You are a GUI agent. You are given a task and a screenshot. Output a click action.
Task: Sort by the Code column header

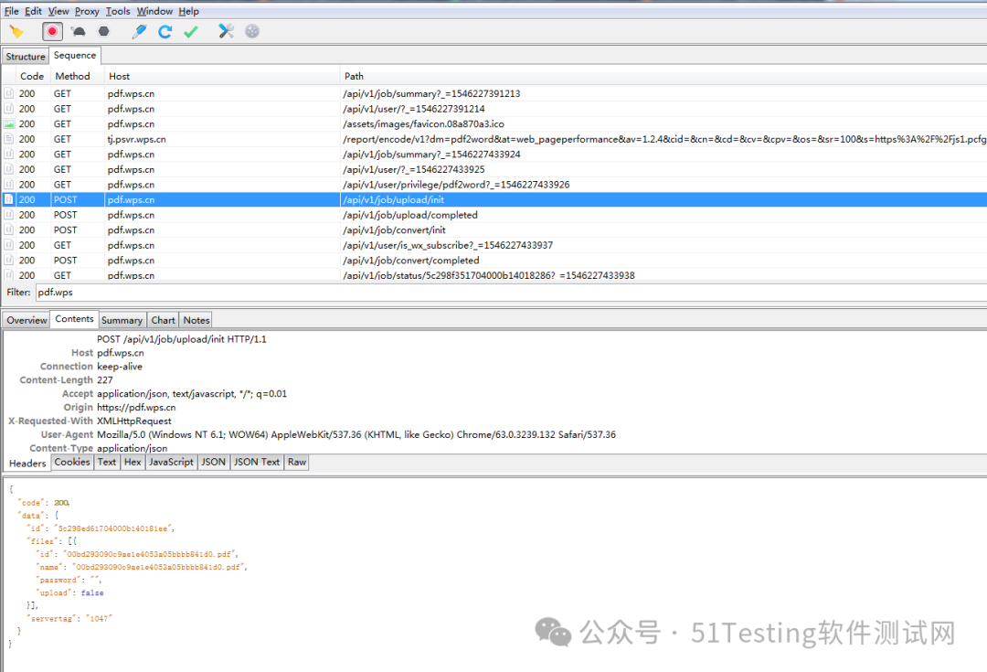32,76
